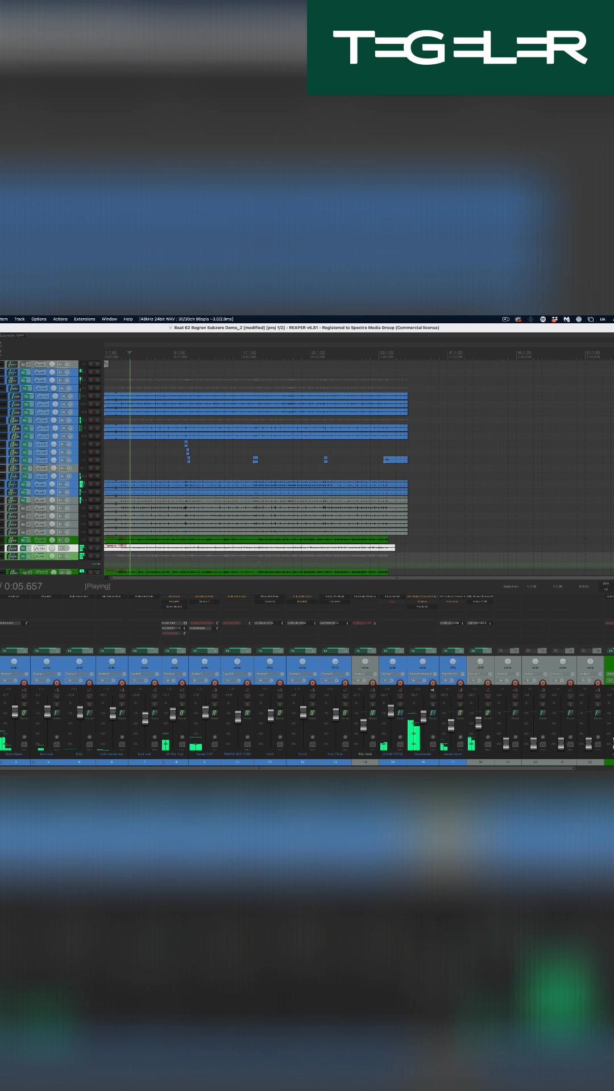Open the envelope panel for DRUM VERB strip
Screen dimensions: 614x1091
pyautogui.click(x=400, y=744)
